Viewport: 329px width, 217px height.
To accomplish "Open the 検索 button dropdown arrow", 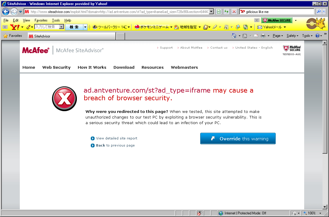I will 85,27.
